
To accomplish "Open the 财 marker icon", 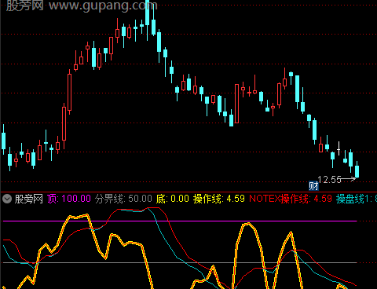I will [x=313, y=186].
